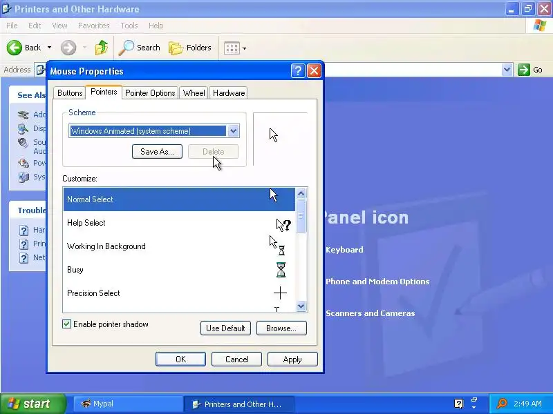The image size is (553, 414).
Task: Open the Tools menu
Action: [x=129, y=26]
